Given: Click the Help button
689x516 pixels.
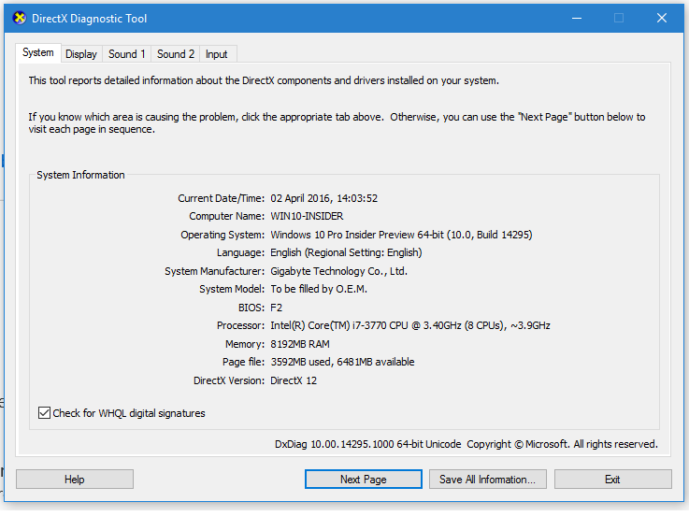Looking at the screenshot, I should pos(75,480).
